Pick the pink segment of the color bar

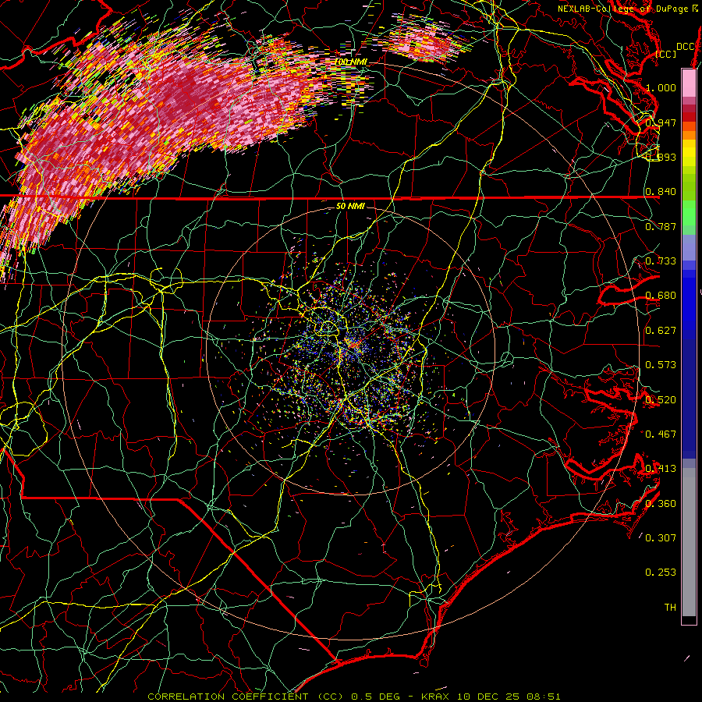click(689, 83)
